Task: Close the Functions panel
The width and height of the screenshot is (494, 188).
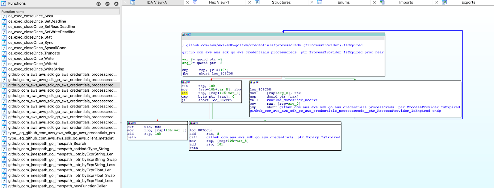Action: pyautogui.click(x=116, y=4)
